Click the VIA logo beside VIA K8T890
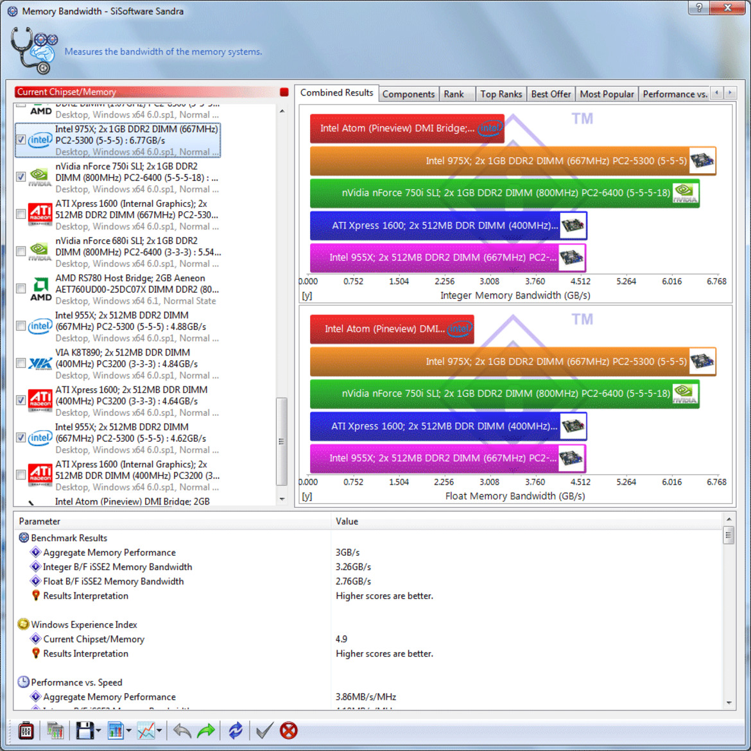This screenshot has height=751, width=751. coord(40,363)
